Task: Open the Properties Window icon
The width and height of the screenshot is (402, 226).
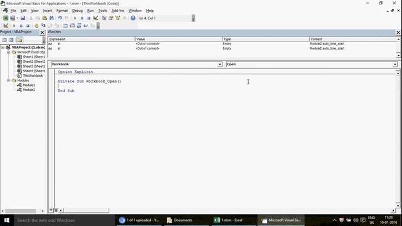Action: coord(111,18)
